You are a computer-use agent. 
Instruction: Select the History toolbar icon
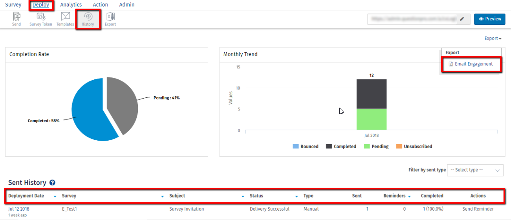88,19
